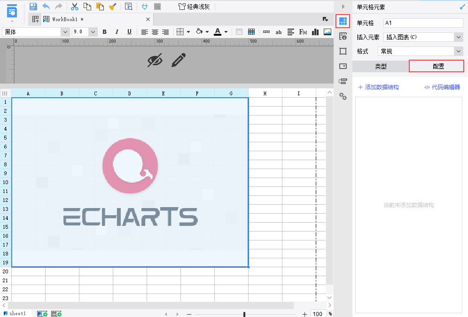The height and width of the screenshot is (317, 468).
Task: Click the Cut scissors icon
Action: 74,7
